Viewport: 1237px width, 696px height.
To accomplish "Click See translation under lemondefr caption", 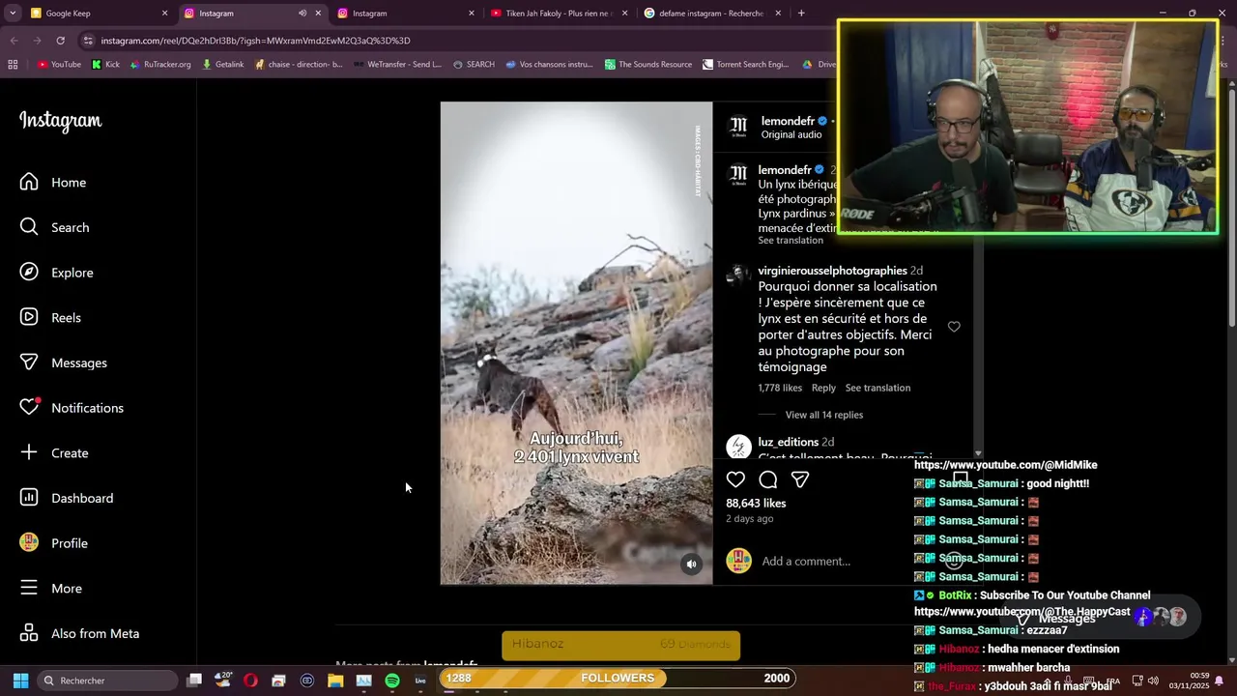I will click(x=791, y=240).
